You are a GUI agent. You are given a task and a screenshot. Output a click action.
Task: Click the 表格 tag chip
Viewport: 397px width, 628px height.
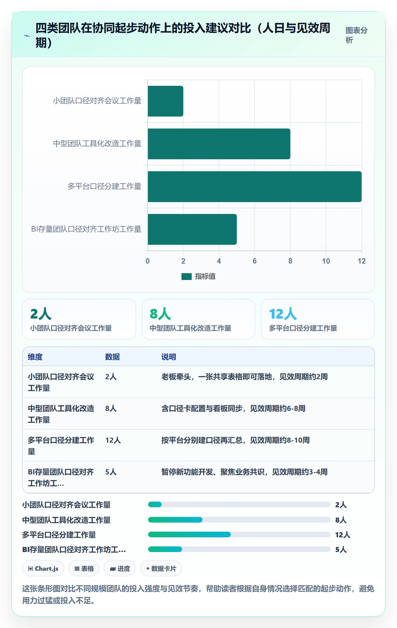[x=84, y=568]
